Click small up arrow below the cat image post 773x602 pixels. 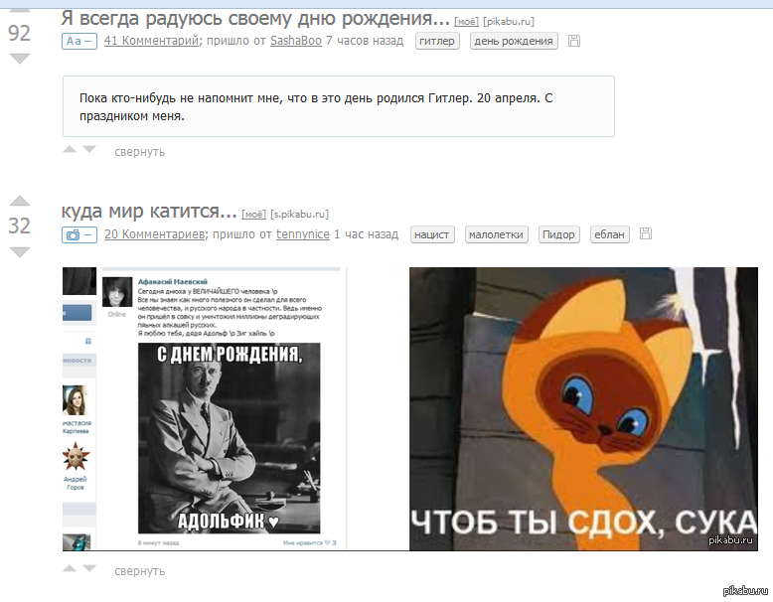[70, 569]
